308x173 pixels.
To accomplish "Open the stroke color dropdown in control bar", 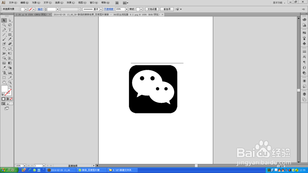I will coord(34,9).
